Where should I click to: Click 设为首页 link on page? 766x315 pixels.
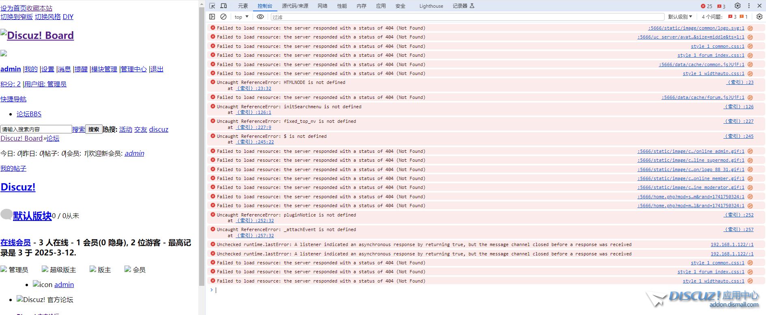(13, 8)
